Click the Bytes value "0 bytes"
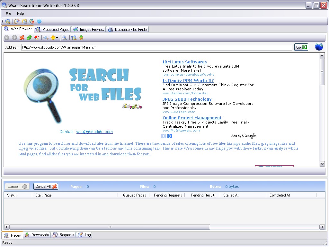 [x=232, y=187]
